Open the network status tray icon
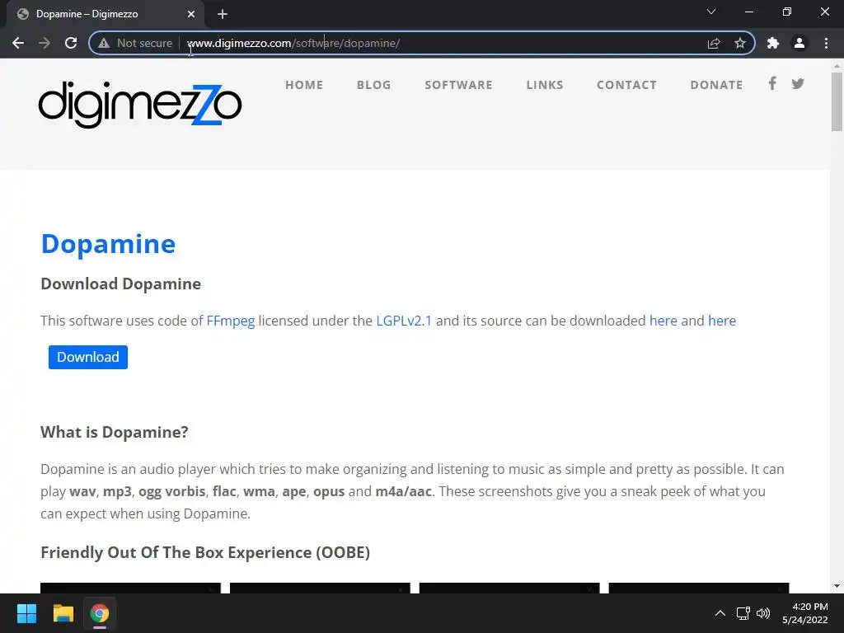Screen dimensions: 844x633 pos(743,613)
